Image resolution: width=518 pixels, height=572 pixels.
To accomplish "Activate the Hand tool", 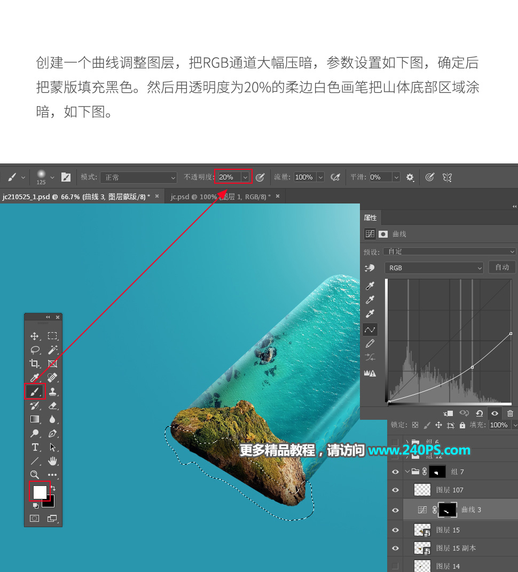I will (x=52, y=461).
